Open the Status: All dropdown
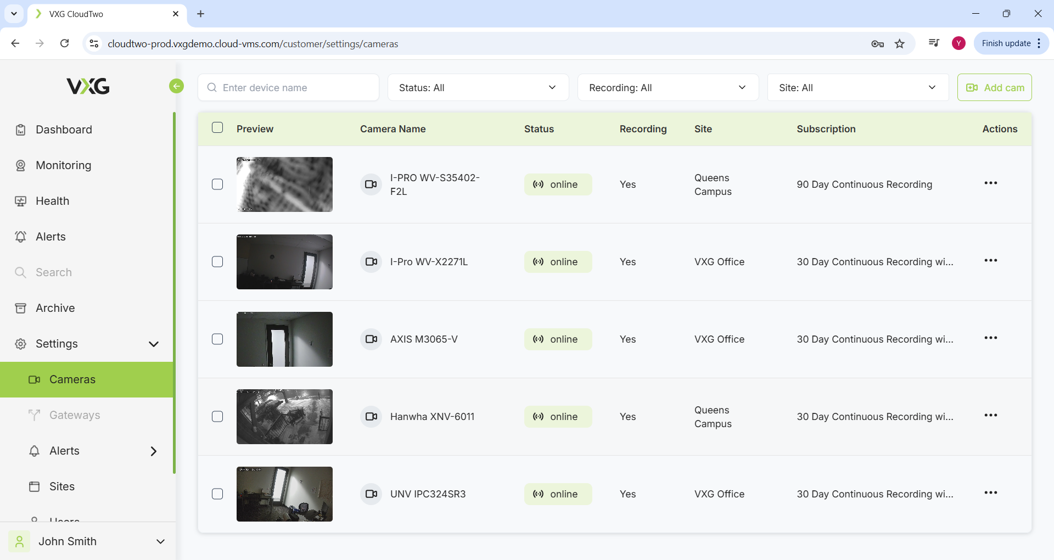 (478, 88)
